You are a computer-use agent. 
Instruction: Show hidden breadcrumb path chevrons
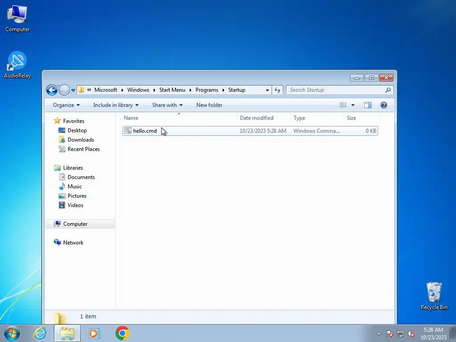click(x=89, y=90)
